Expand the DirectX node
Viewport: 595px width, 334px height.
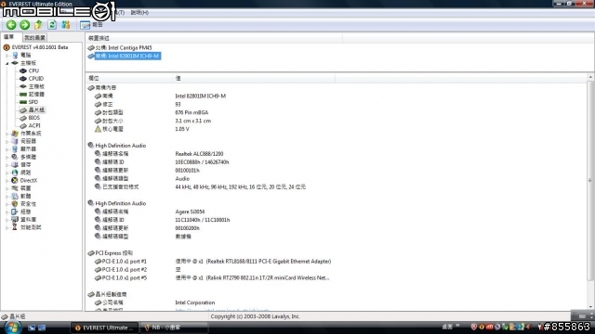(x=7, y=181)
